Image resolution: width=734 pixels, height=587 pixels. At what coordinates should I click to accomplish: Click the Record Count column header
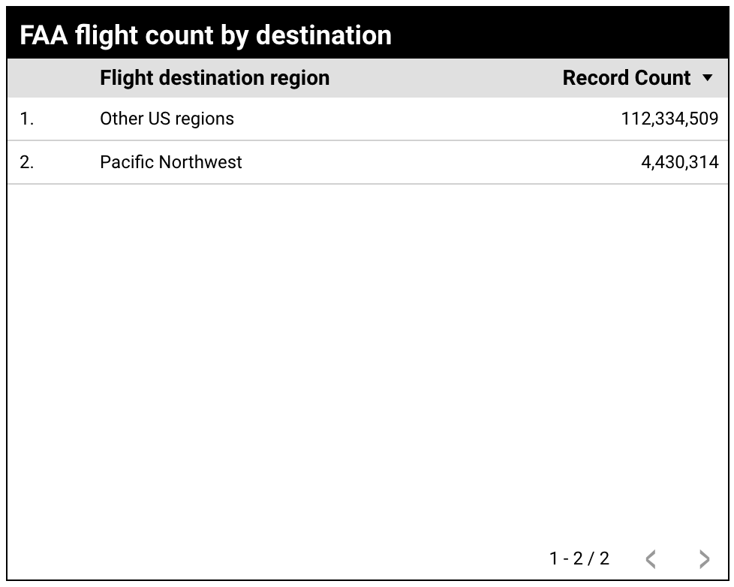626,78
